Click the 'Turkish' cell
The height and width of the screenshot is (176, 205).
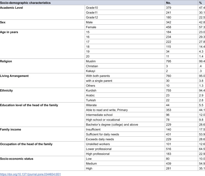91,100
